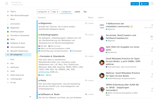Screen dimensions: 159x99
Task: Open the categories filter dropdown
Action: [x=43, y=12]
